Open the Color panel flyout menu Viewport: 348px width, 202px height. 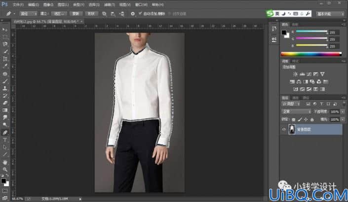[344, 24]
